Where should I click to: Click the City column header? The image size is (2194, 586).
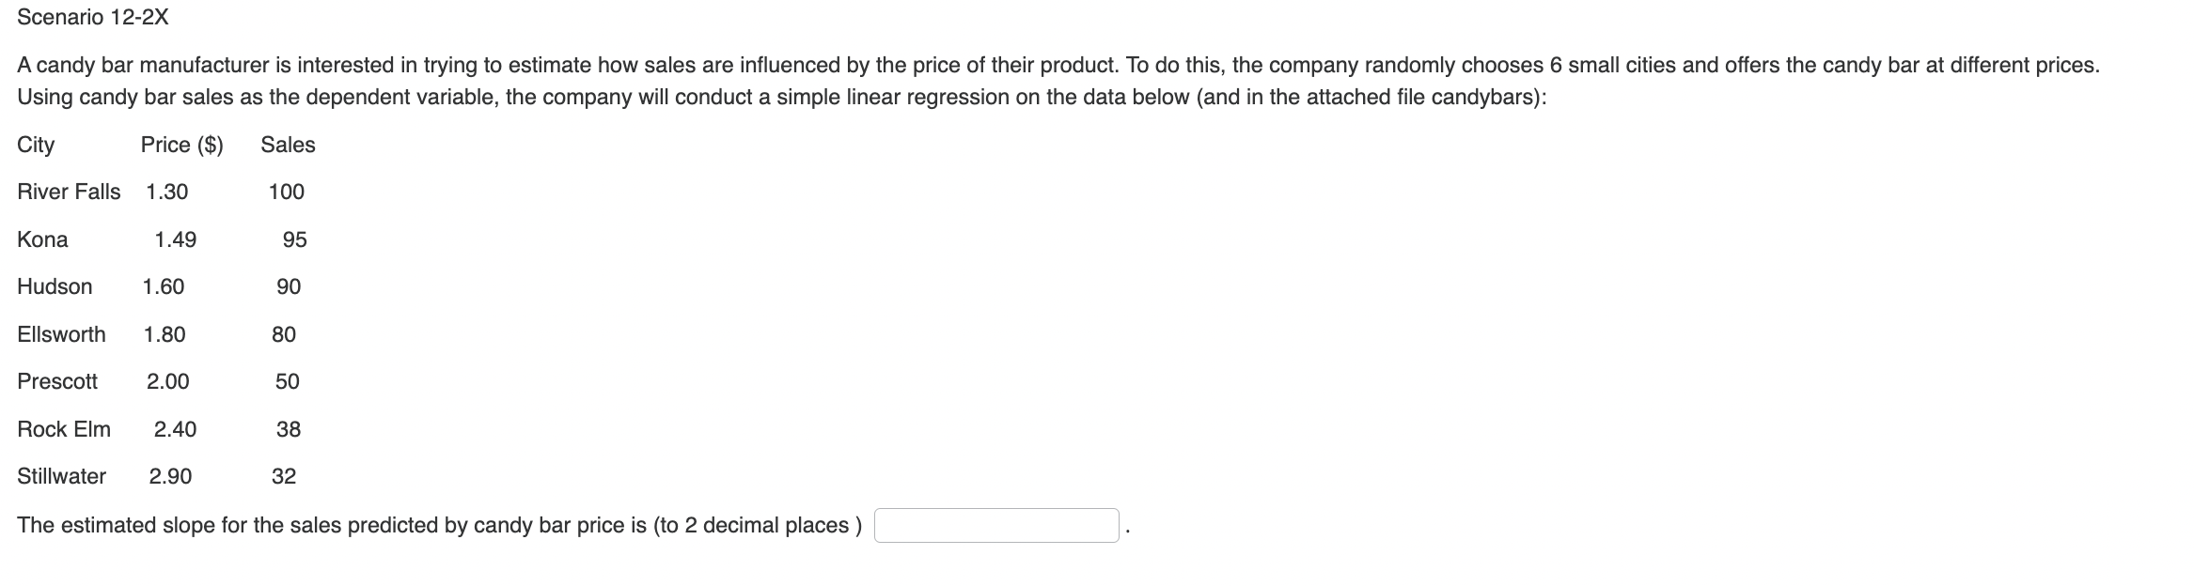pos(35,144)
